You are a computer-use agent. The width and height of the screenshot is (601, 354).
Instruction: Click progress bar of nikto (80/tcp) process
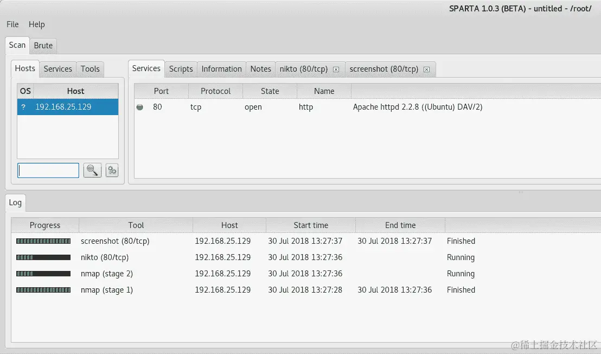43,257
